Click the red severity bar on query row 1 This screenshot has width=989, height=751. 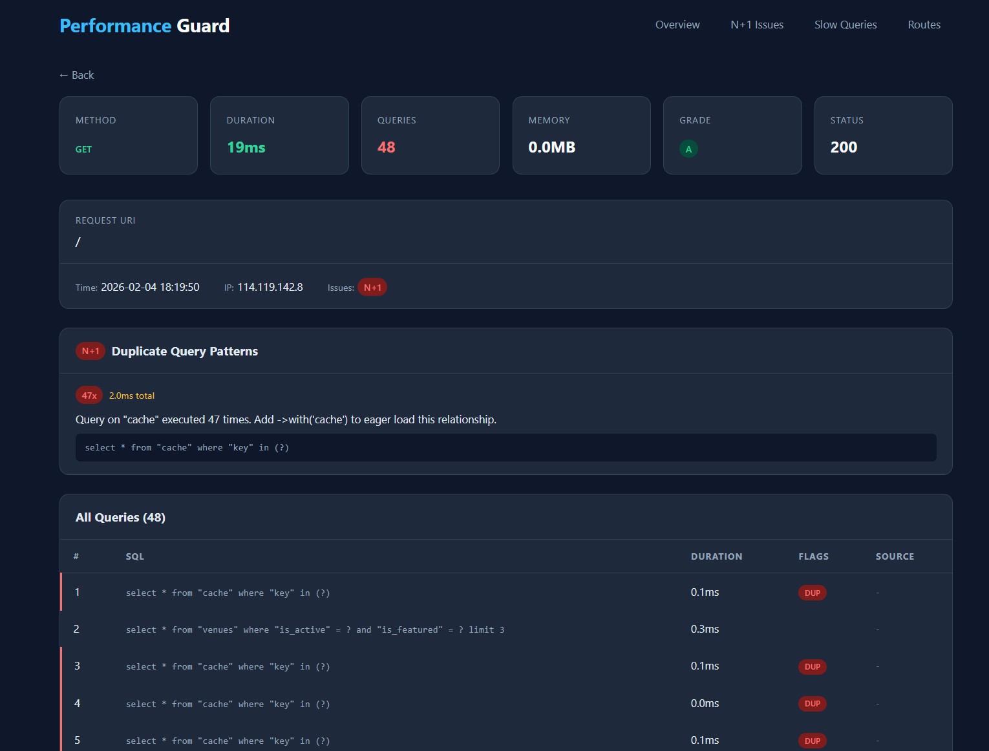click(61, 593)
